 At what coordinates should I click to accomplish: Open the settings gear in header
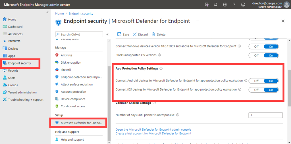pyautogui.click(x=225, y=5)
